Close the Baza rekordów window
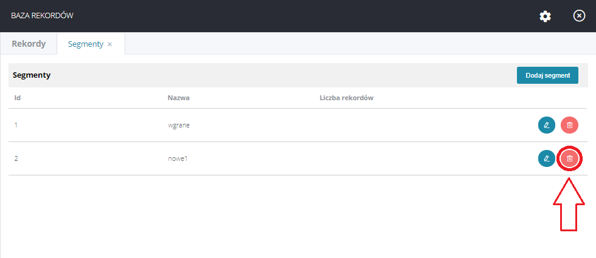 click(579, 16)
